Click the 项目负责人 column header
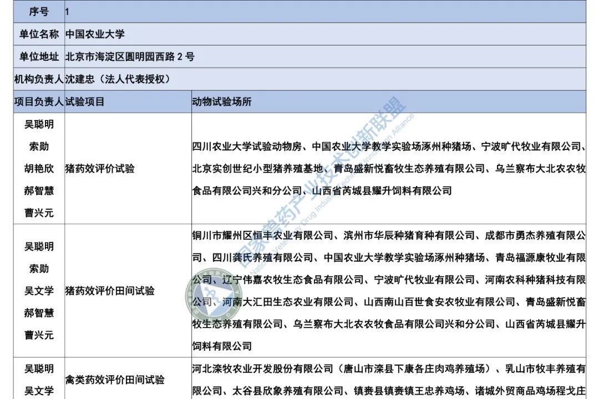Viewport: 599px width, 399px height. 39,102
